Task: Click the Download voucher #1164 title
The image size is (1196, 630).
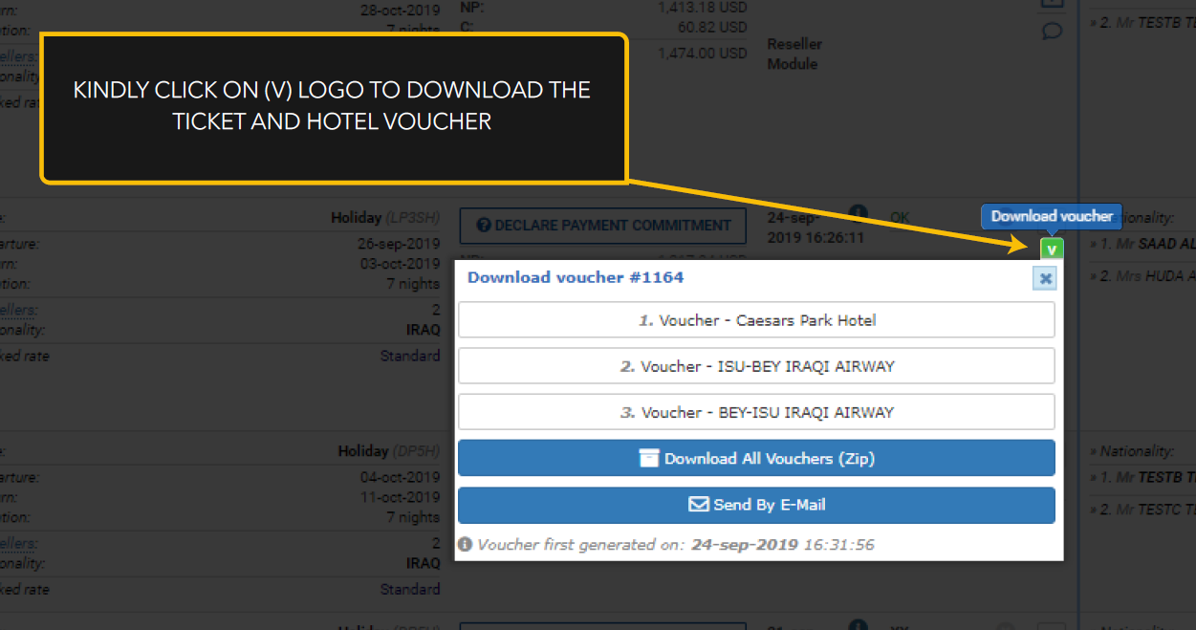Action: click(575, 277)
